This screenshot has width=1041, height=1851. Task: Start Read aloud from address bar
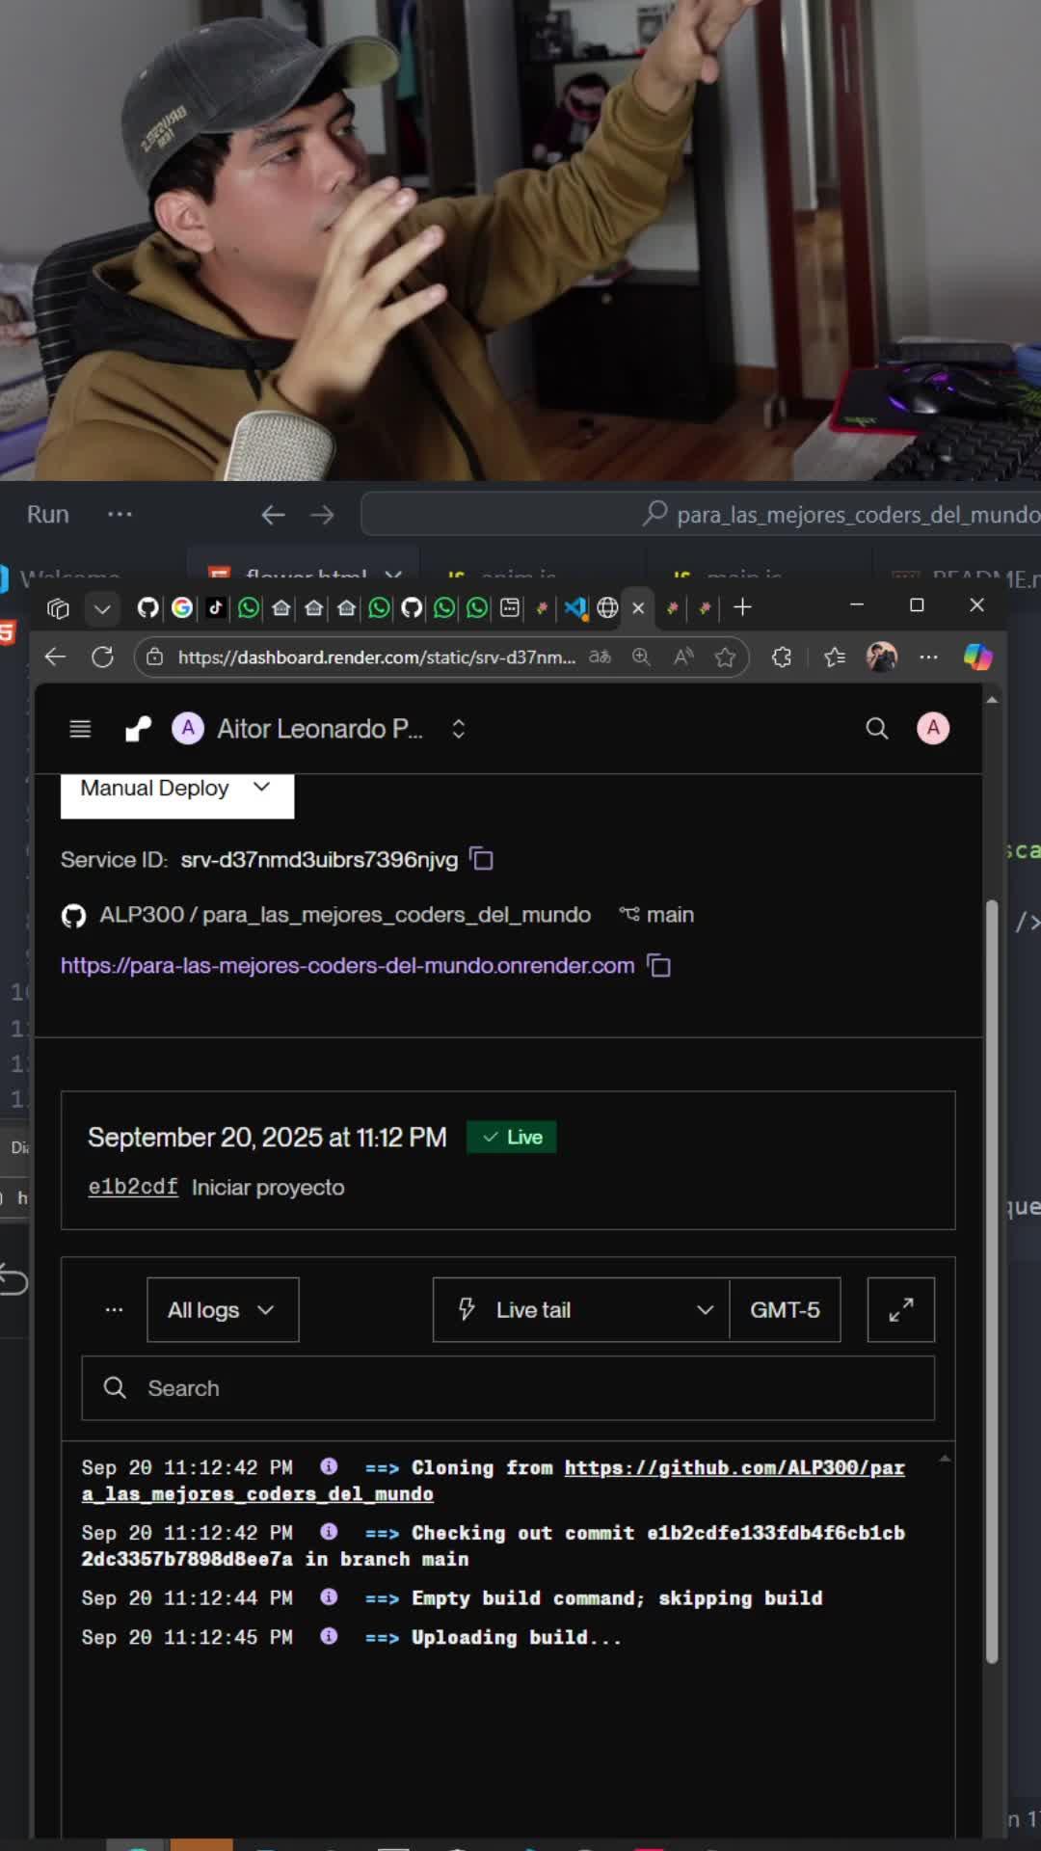pos(683,657)
